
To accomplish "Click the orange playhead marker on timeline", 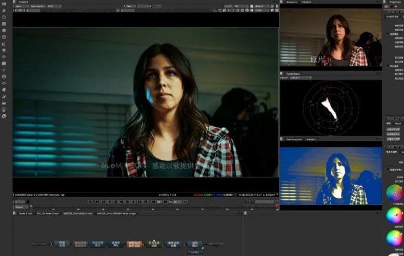I will pyautogui.click(x=31, y=206).
